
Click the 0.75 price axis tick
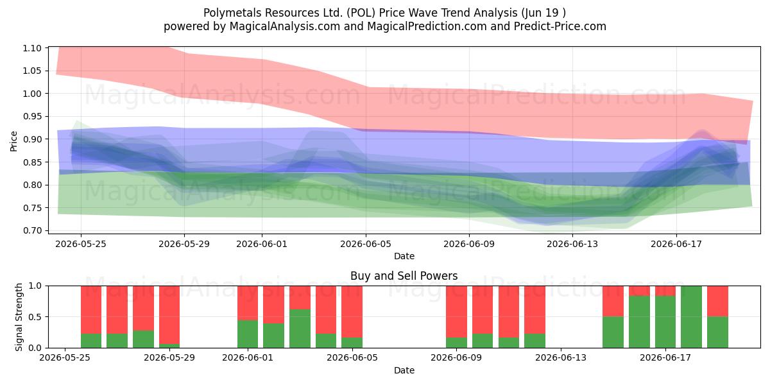pyautogui.click(x=32, y=208)
